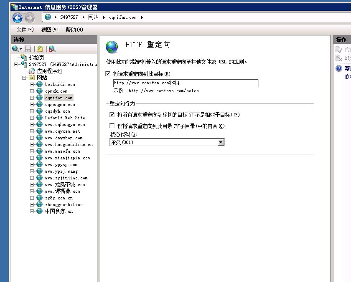Expand the beilaidi.com site tree node
Viewport: 351px width, 282px height.
(32, 85)
